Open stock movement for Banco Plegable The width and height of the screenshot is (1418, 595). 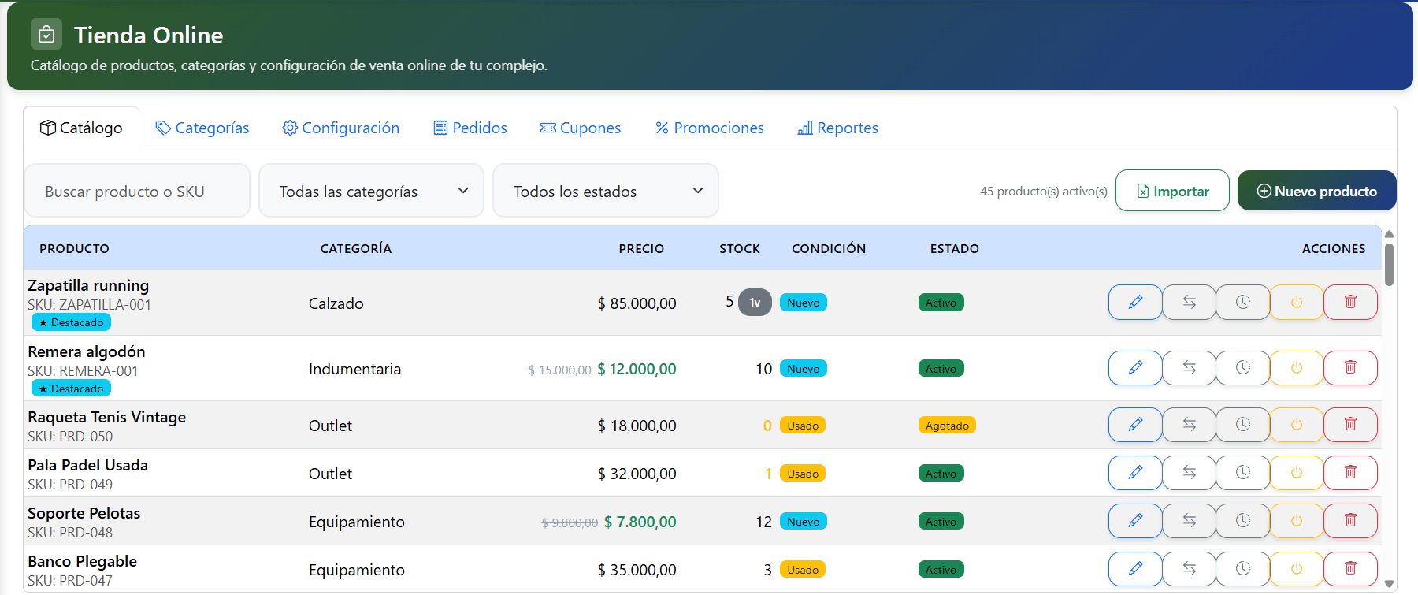coord(1189,569)
